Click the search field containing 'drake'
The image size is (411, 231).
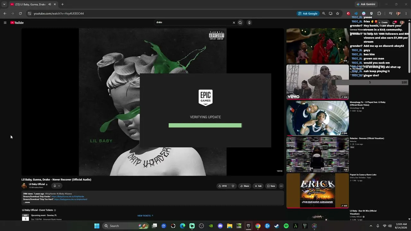coord(193,22)
